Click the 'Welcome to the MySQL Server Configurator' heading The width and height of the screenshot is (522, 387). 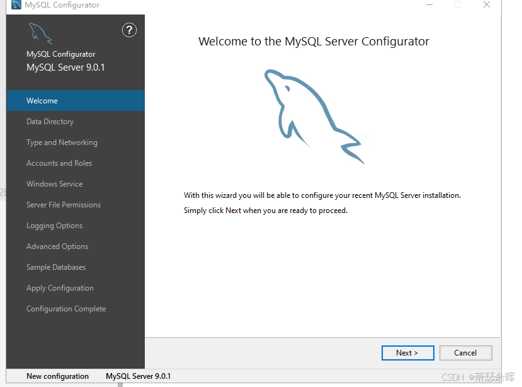click(314, 42)
